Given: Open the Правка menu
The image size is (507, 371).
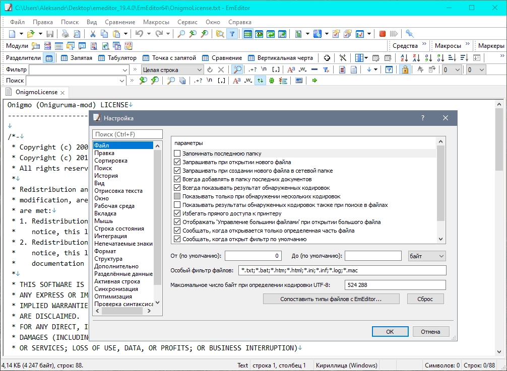Looking at the screenshot, I should pos(43,22).
